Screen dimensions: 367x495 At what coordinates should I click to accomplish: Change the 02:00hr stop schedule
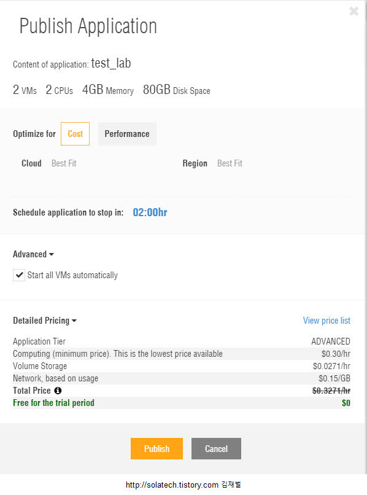tap(150, 212)
